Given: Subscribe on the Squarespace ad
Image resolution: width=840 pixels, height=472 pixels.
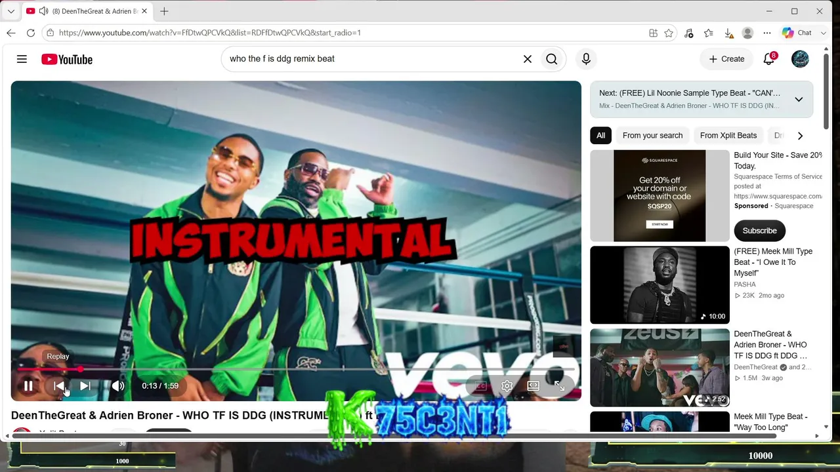Looking at the screenshot, I should click(759, 231).
